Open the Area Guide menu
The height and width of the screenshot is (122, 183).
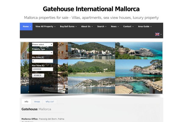[x=145, y=27]
